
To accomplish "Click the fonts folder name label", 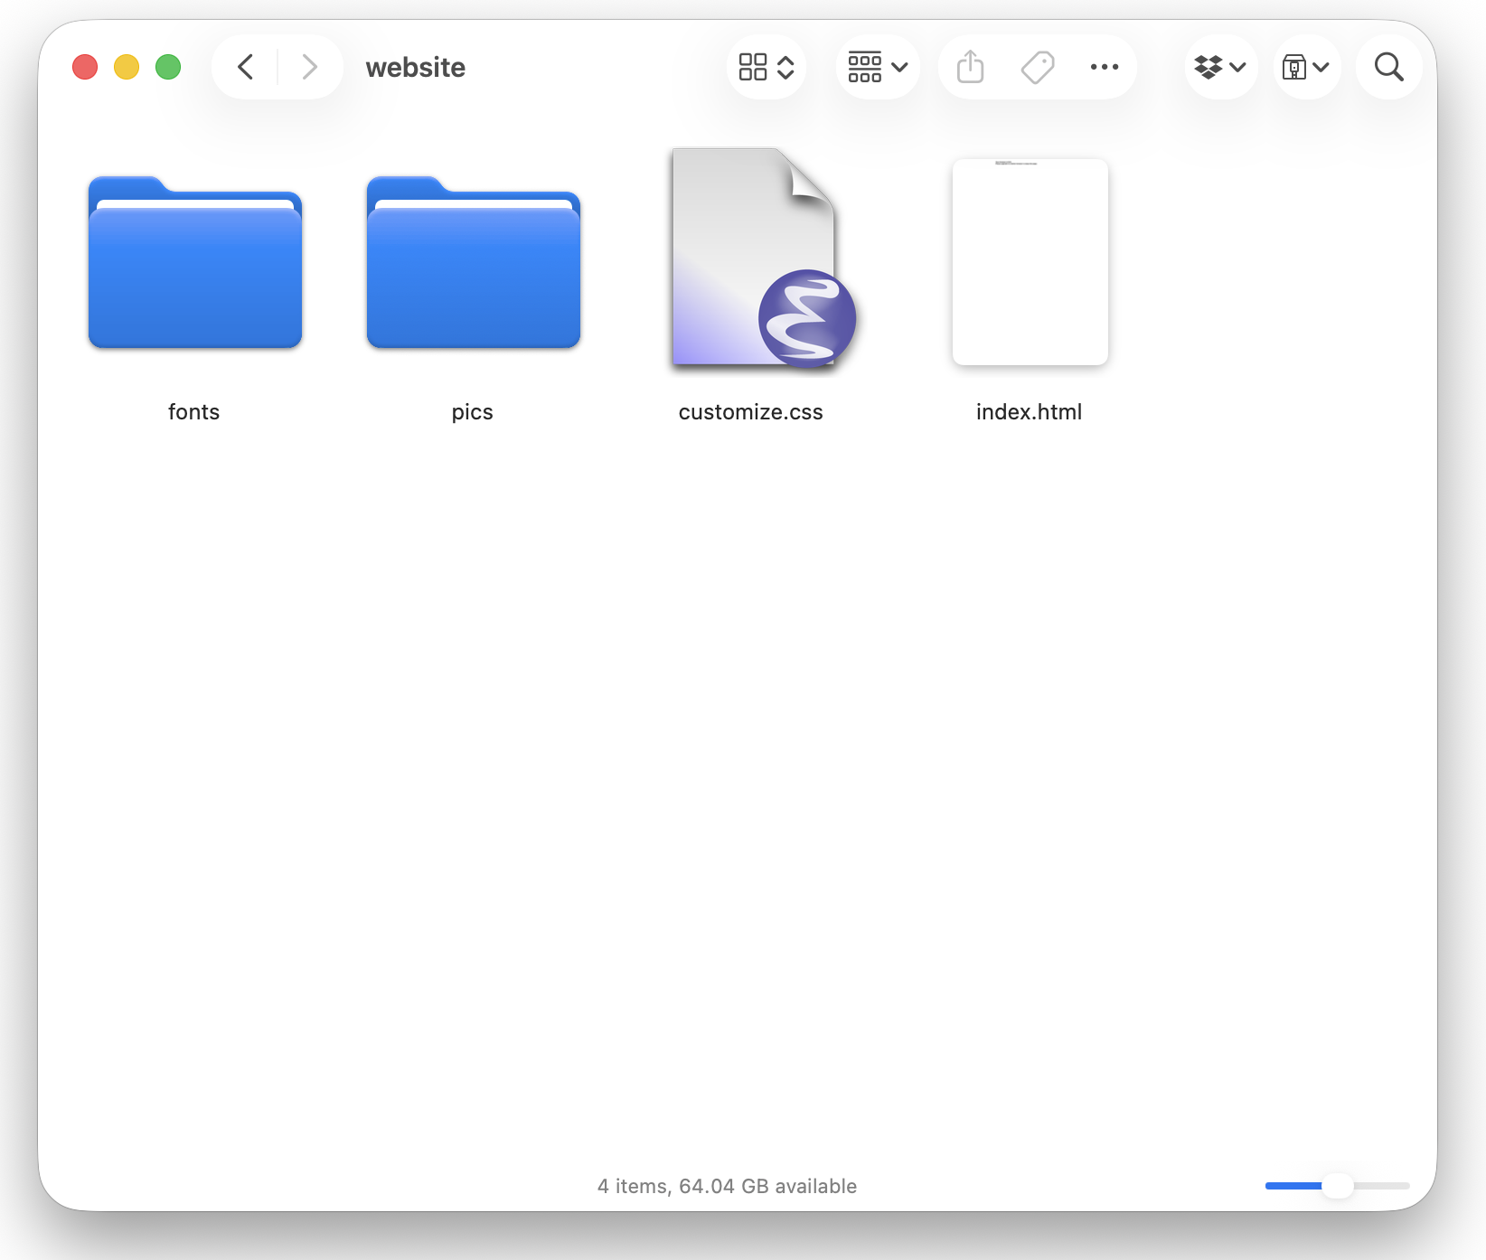I will pos(193,412).
